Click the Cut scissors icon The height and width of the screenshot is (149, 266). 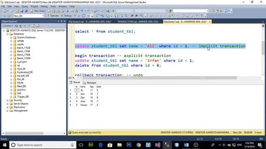point(67,11)
